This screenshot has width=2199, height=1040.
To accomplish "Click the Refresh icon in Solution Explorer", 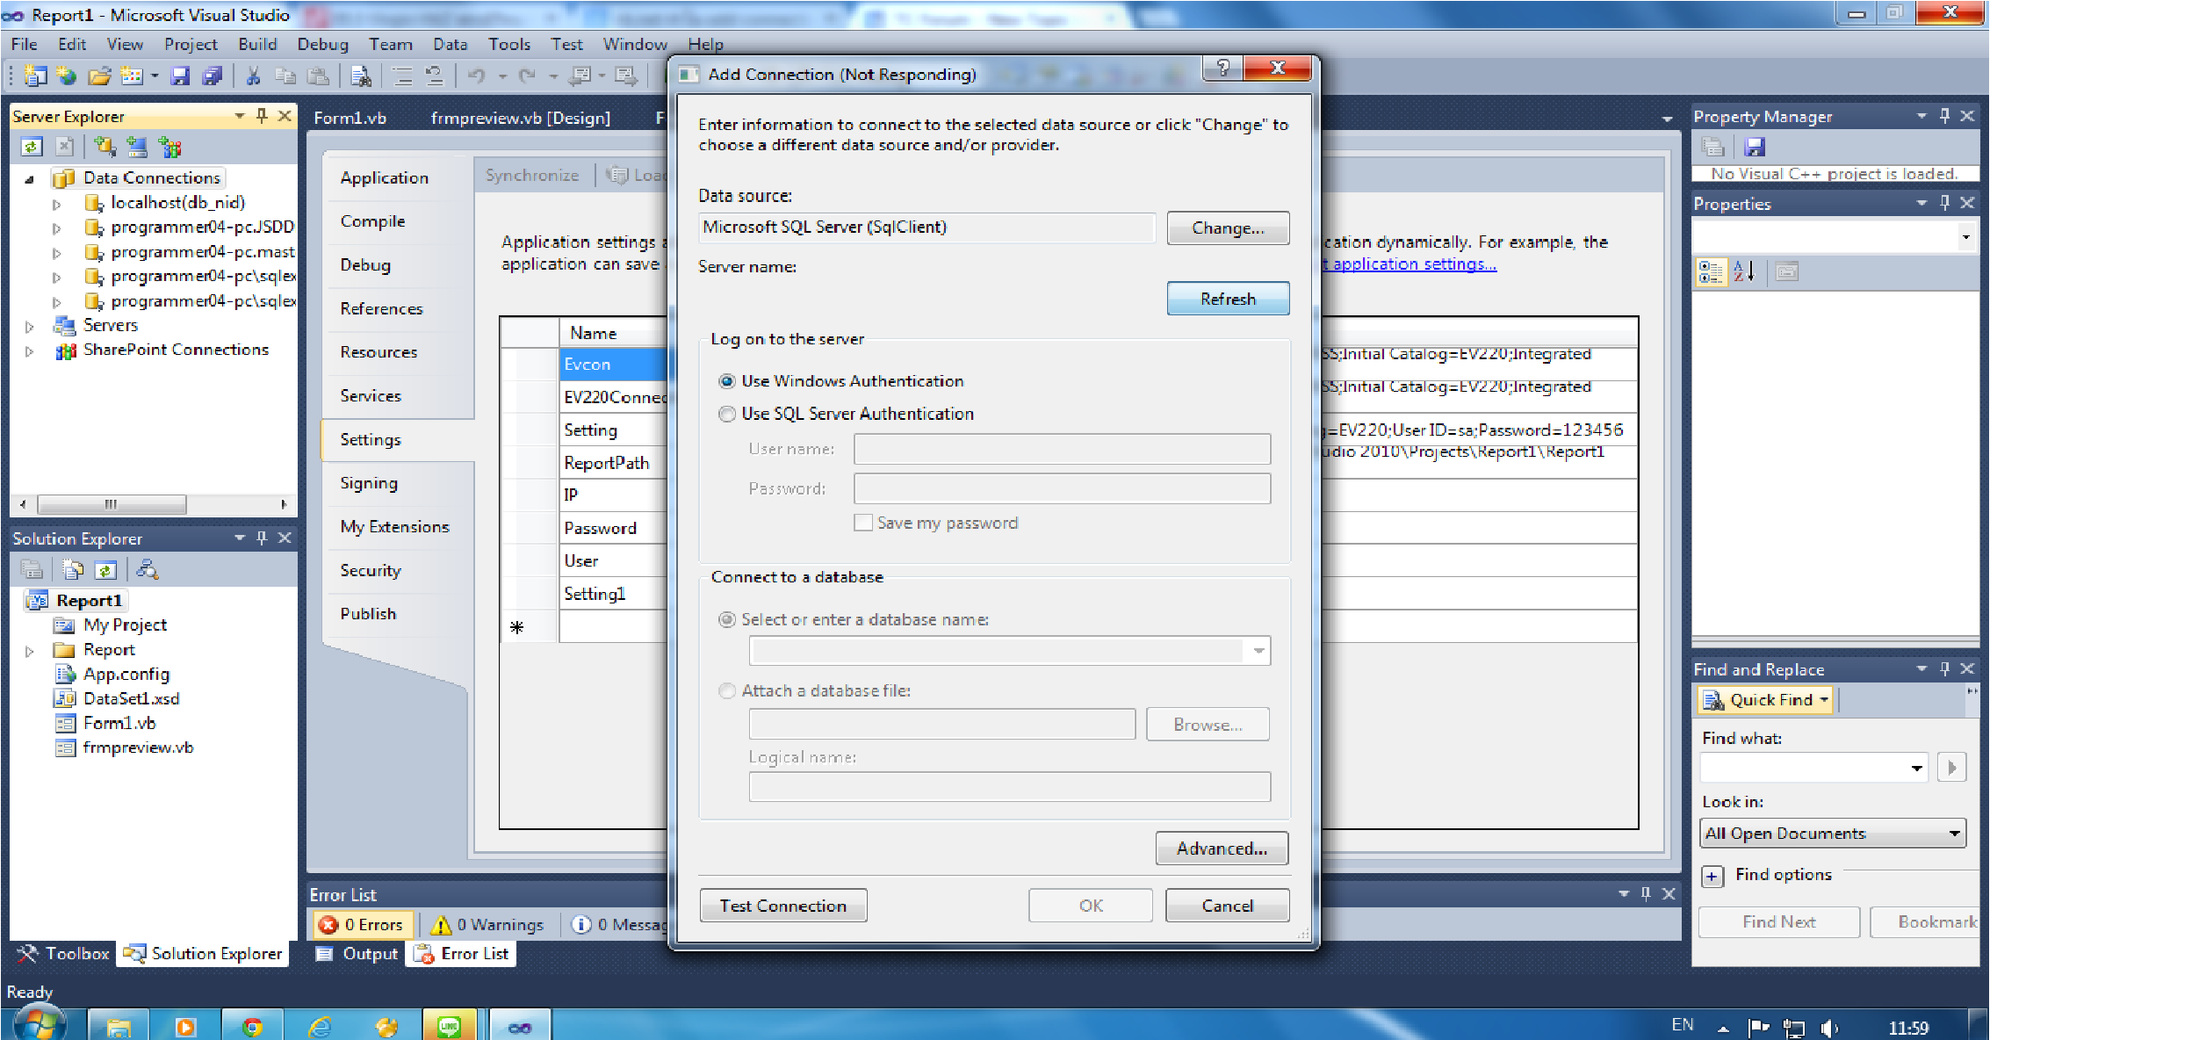I will click(x=105, y=570).
